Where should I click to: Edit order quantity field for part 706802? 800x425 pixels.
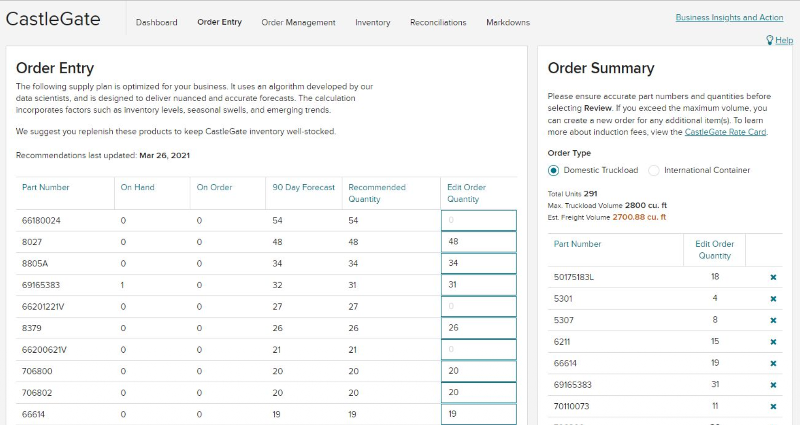coord(478,393)
